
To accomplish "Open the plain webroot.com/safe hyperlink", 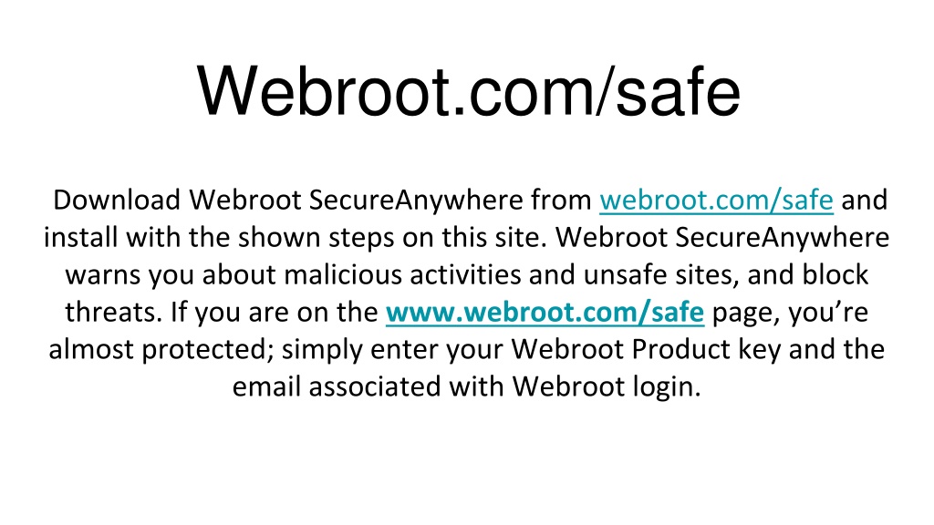I will pyautogui.click(x=716, y=201).
